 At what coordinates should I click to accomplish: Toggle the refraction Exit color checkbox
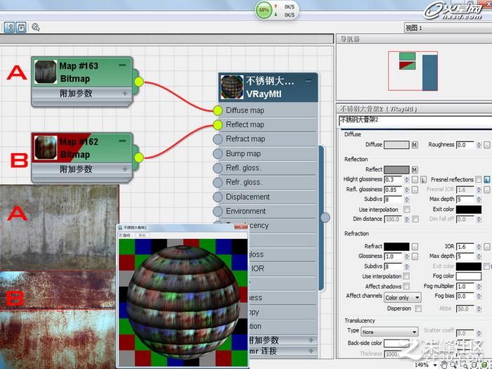pos(486,266)
